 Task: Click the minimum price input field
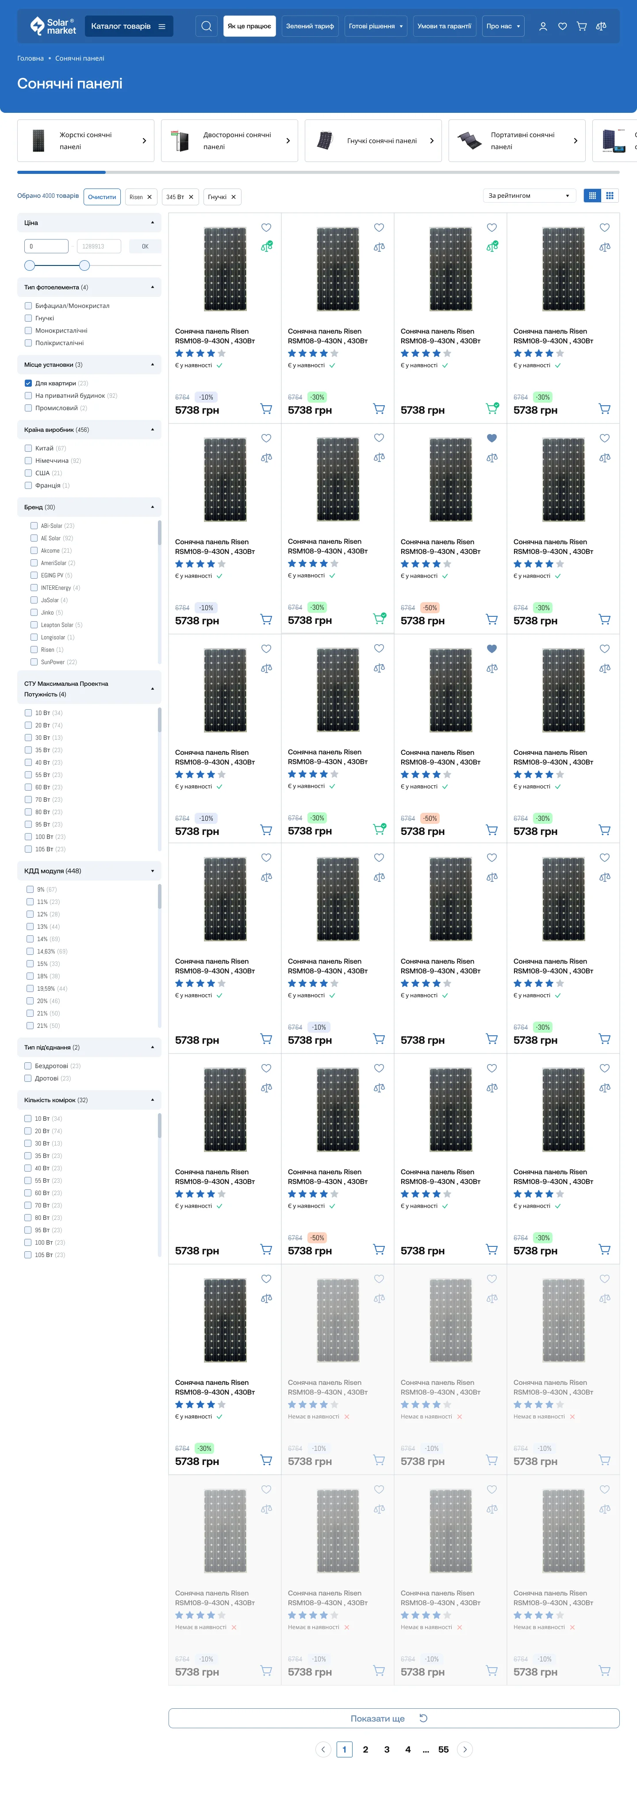click(46, 246)
